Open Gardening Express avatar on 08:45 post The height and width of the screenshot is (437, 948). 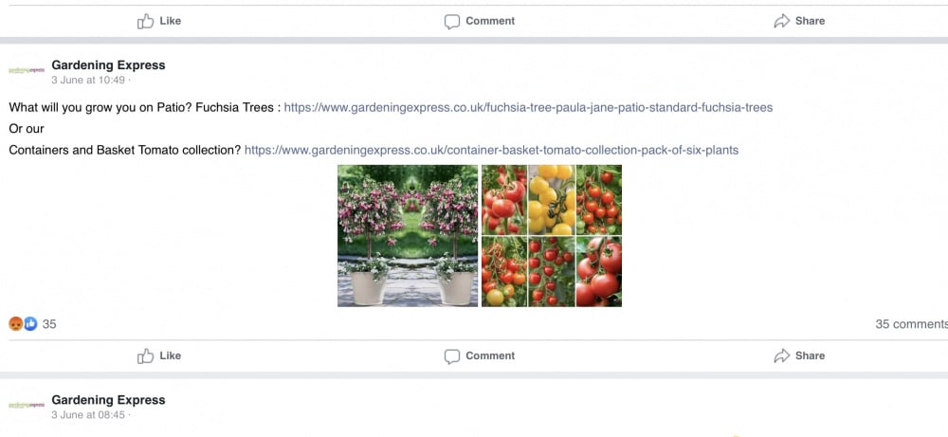27,405
